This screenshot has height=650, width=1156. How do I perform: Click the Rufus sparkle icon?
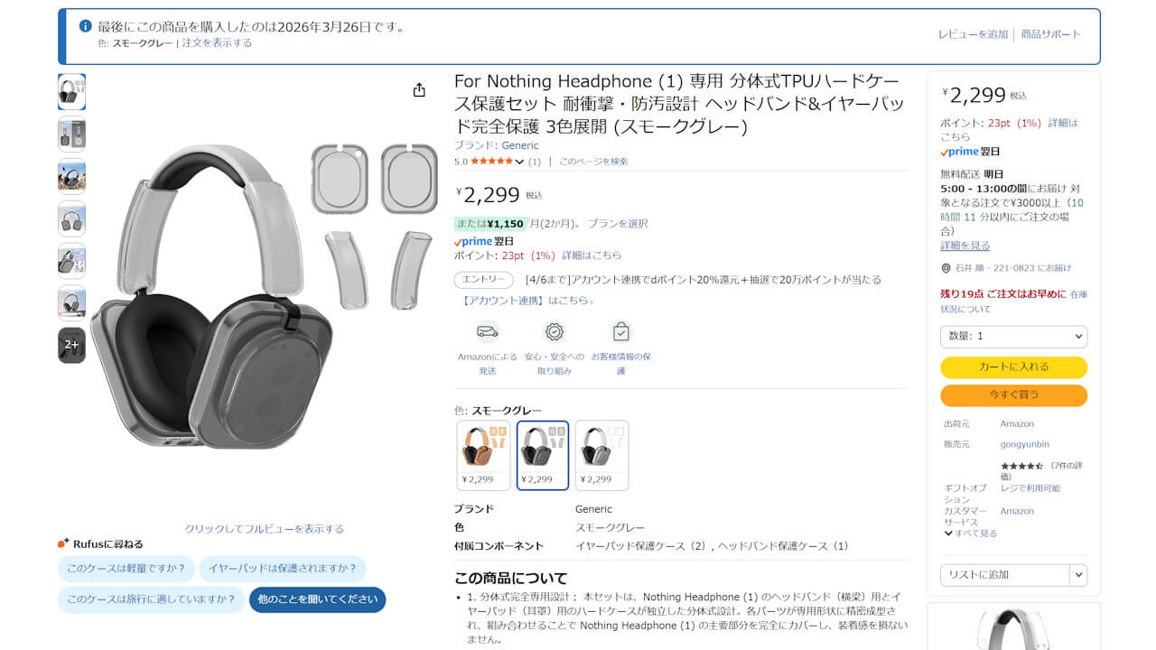[63, 543]
